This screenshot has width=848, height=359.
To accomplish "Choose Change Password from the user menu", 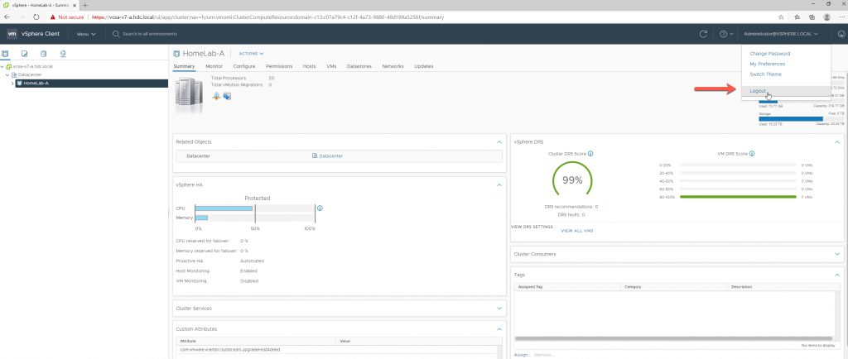I will pyautogui.click(x=769, y=54).
